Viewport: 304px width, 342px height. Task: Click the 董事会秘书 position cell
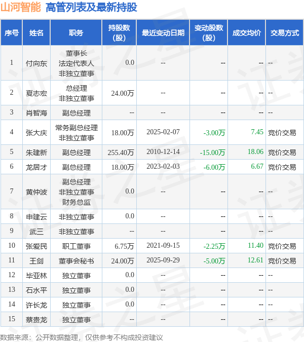pos(77,261)
